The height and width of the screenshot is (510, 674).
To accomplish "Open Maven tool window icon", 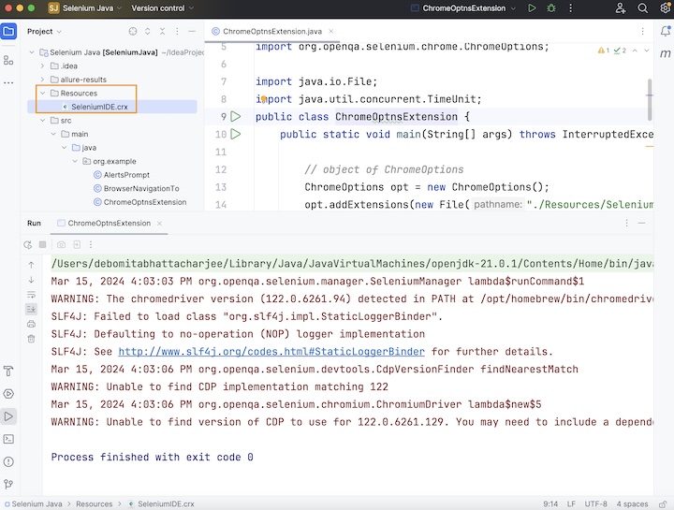I will click(665, 53).
